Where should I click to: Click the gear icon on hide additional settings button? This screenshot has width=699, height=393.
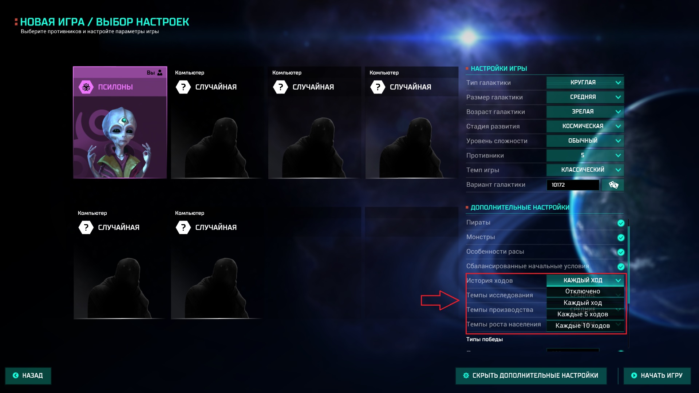pos(466,376)
